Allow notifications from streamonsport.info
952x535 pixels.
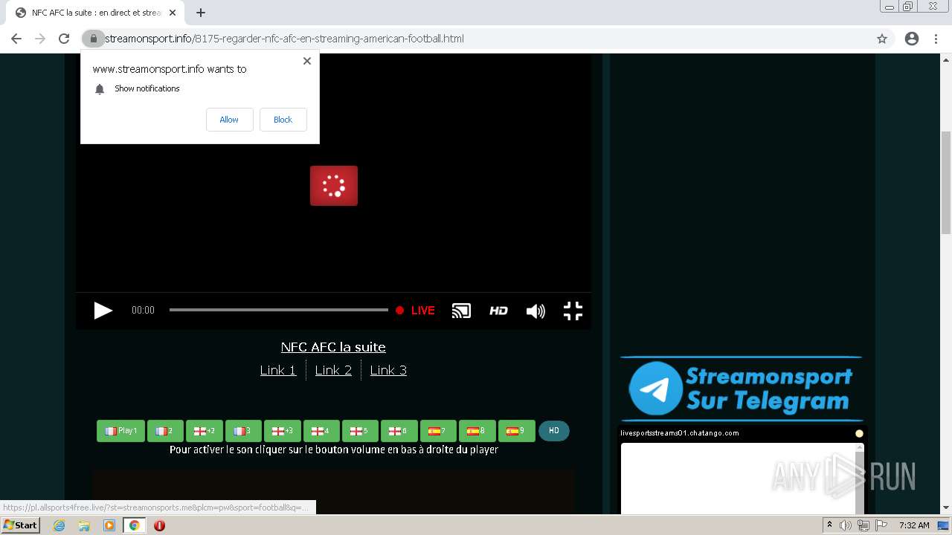tap(229, 120)
